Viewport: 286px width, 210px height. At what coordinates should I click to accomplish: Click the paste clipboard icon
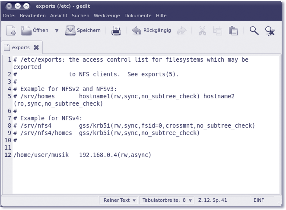coord(233,31)
